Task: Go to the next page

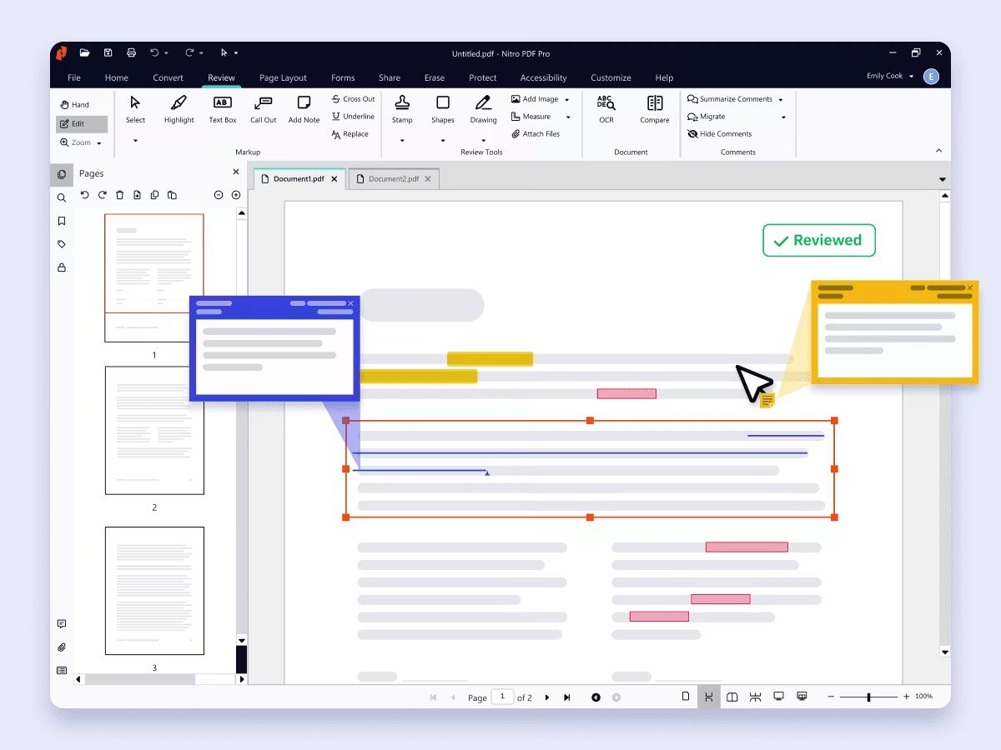Action: click(547, 697)
